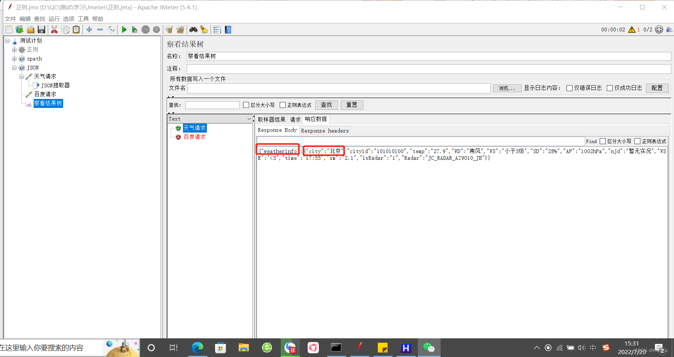Clear results with single broom icon
674x357 pixels.
pos(169,30)
